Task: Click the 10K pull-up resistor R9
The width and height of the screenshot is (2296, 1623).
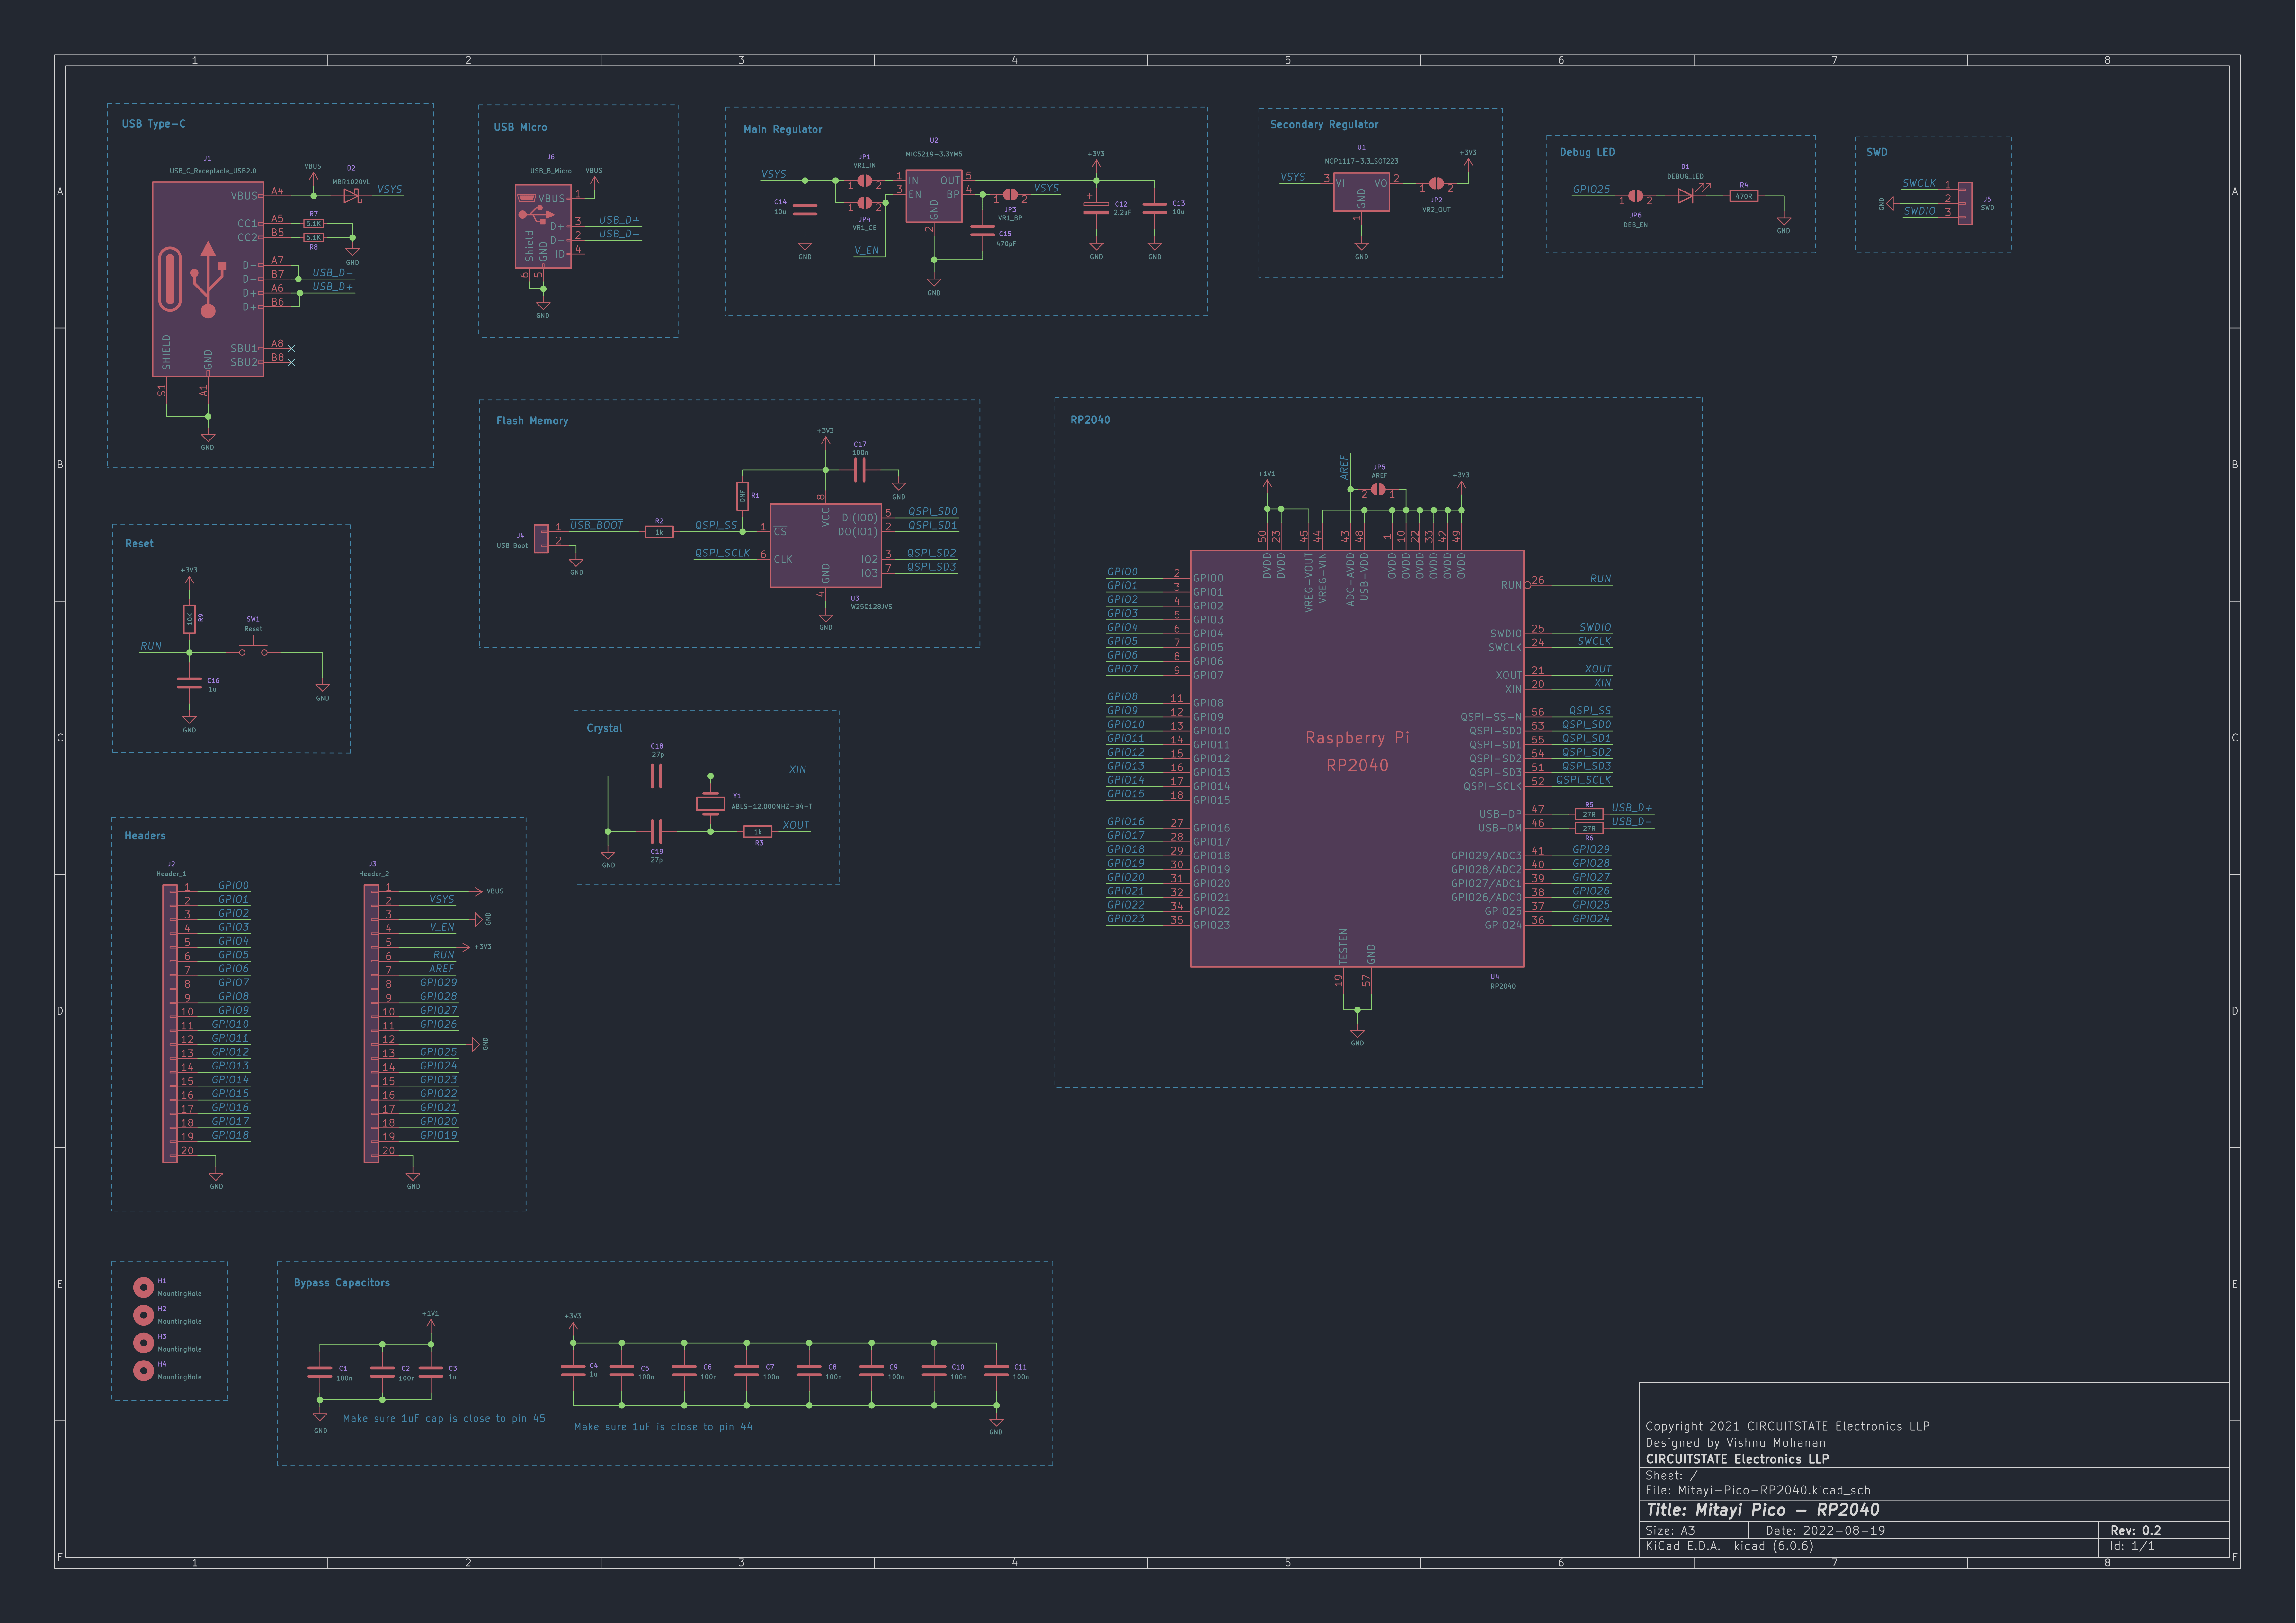Action: 189,619
